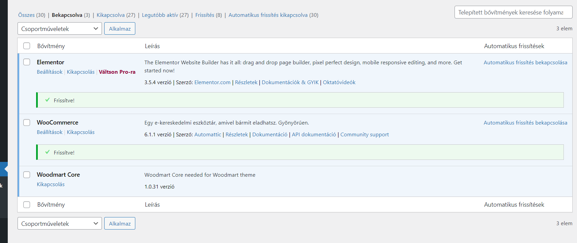Click the Woodmart Core plugin name

tap(58, 174)
